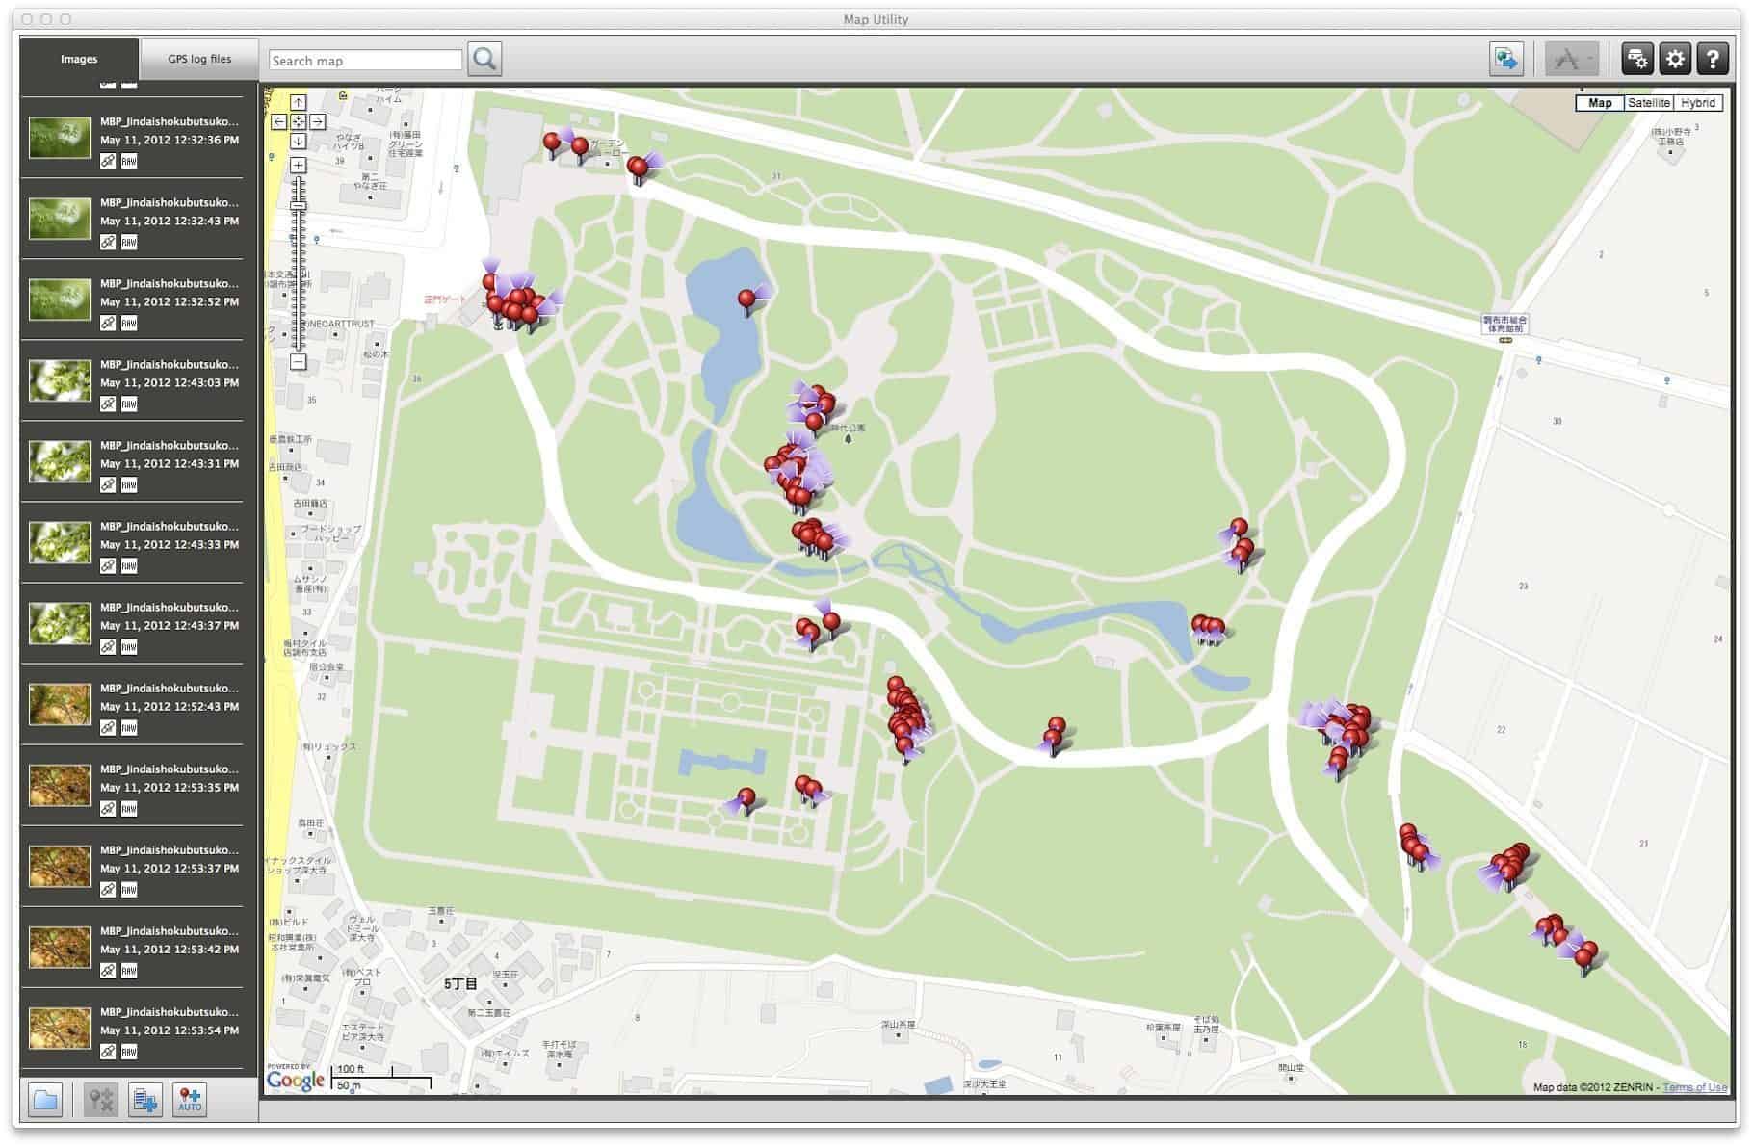The width and height of the screenshot is (1753, 1147).
Task: Click the zoom slider handle
Action: pyautogui.click(x=299, y=205)
